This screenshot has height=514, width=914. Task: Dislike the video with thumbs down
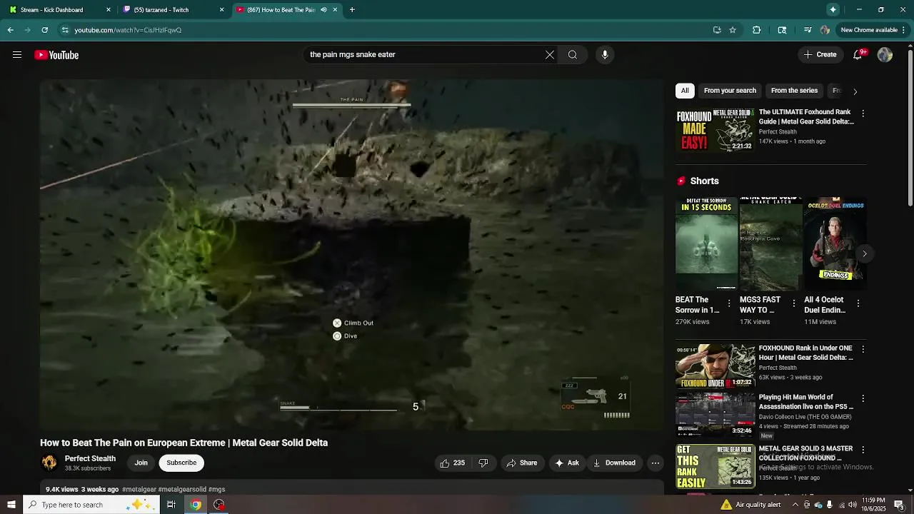(x=483, y=463)
